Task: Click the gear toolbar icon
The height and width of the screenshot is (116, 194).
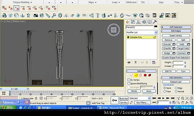Action: pyautogui.click(x=60, y=15)
